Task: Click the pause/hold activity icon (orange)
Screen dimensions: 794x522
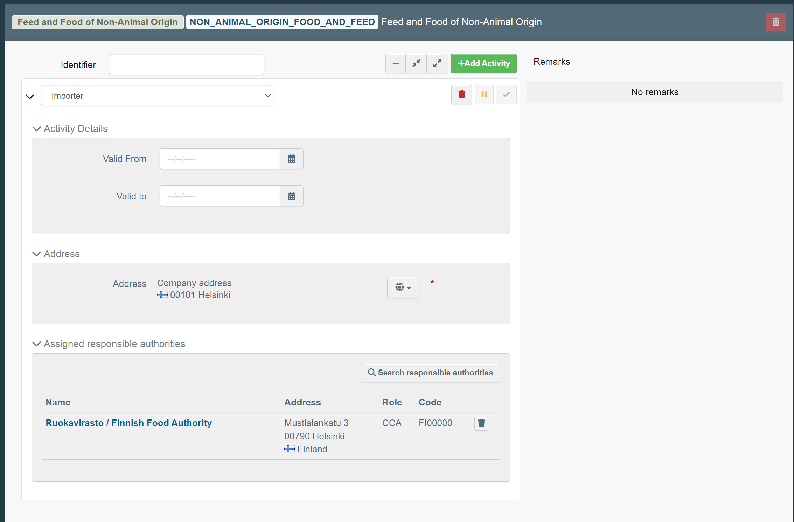Action: pos(484,95)
